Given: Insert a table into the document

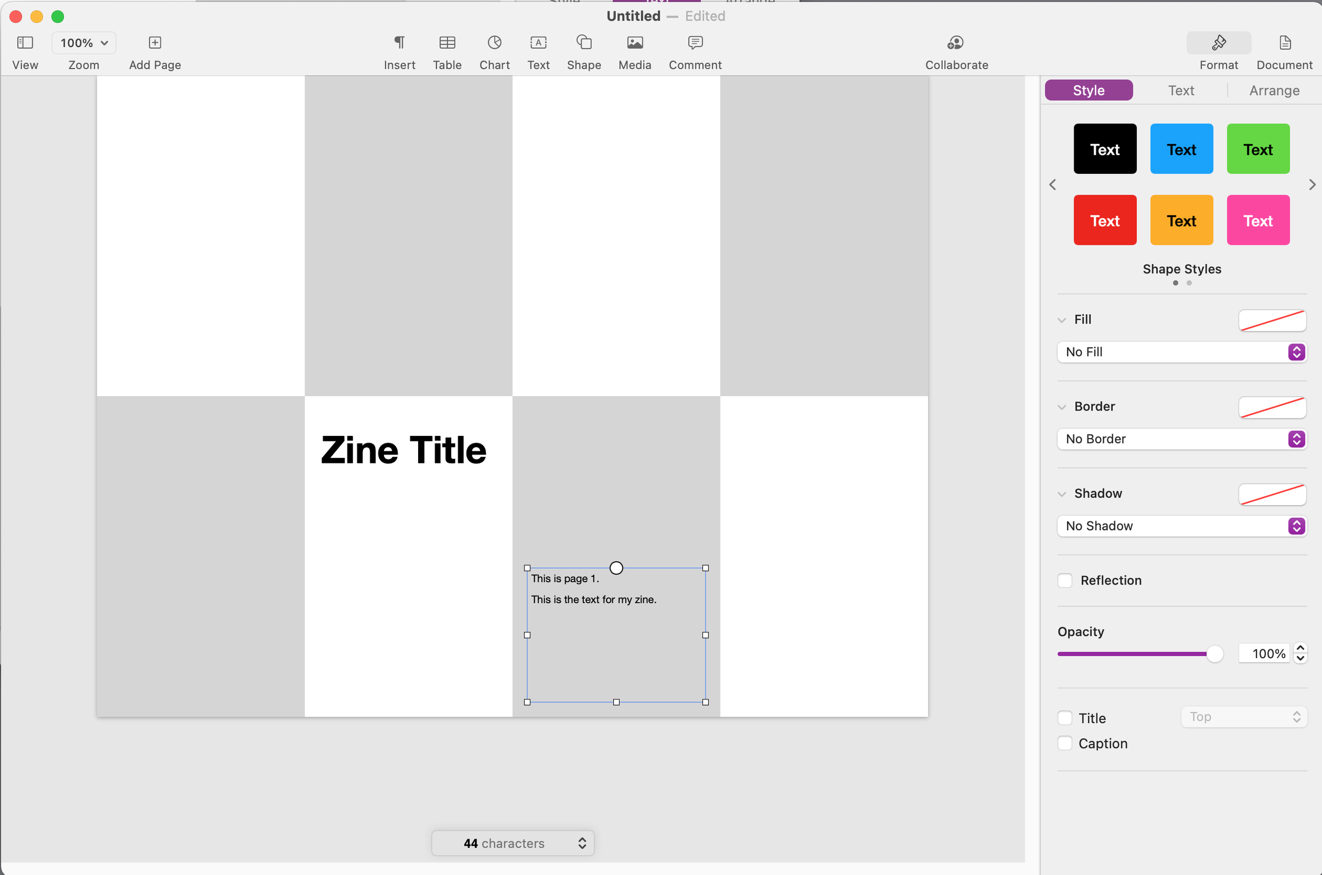Looking at the screenshot, I should [x=446, y=50].
